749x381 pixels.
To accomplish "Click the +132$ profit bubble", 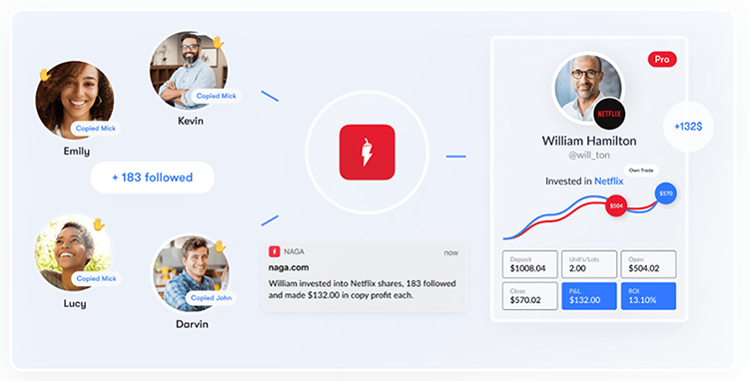I will [x=688, y=127].
